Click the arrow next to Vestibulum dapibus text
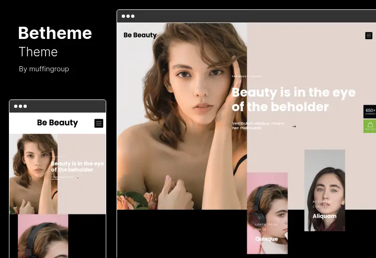 [x=294, y=126]
